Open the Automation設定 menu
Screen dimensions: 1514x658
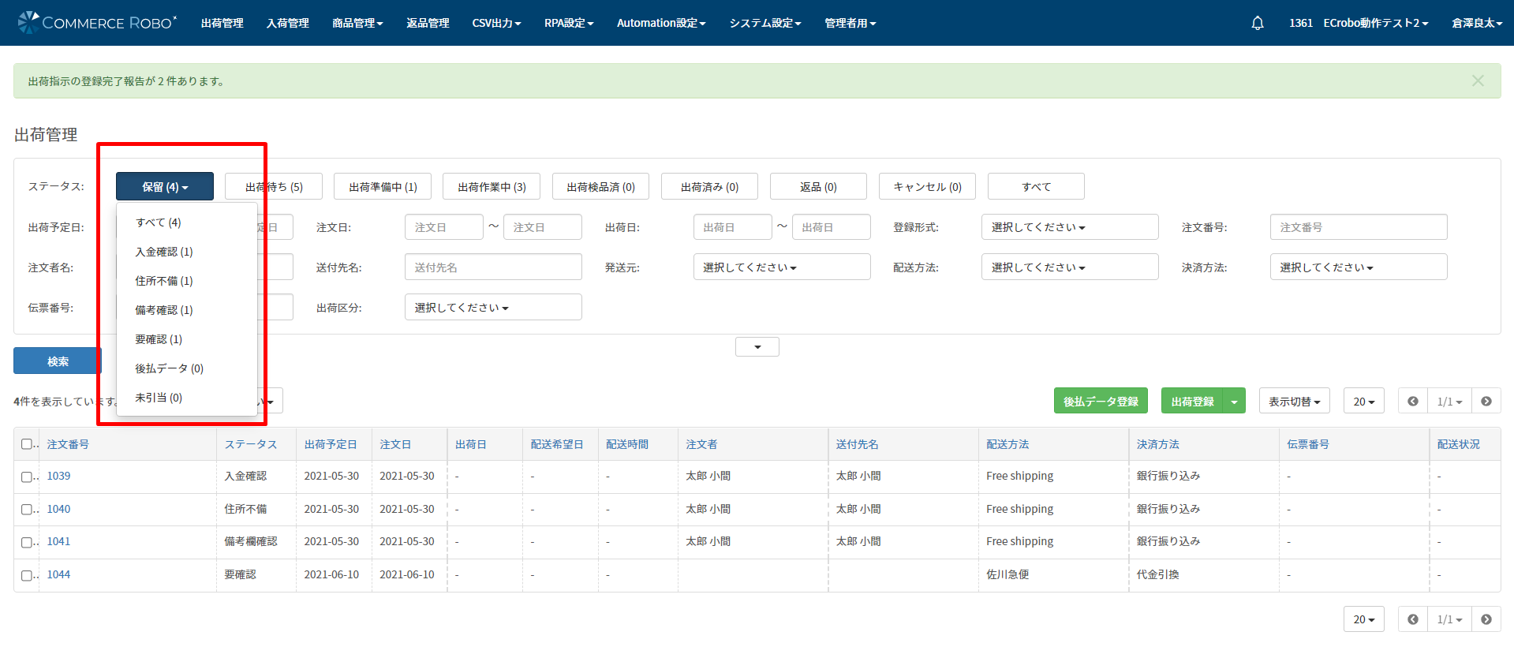(661, 23)
